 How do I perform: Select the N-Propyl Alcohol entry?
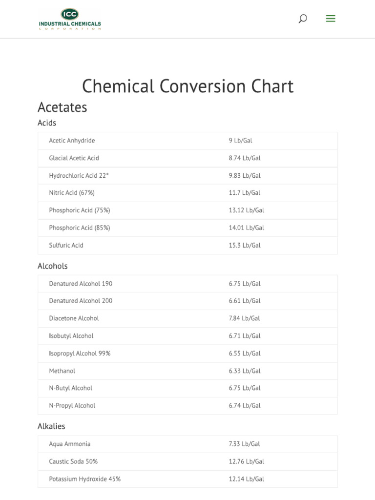click(x=72, y=406)
